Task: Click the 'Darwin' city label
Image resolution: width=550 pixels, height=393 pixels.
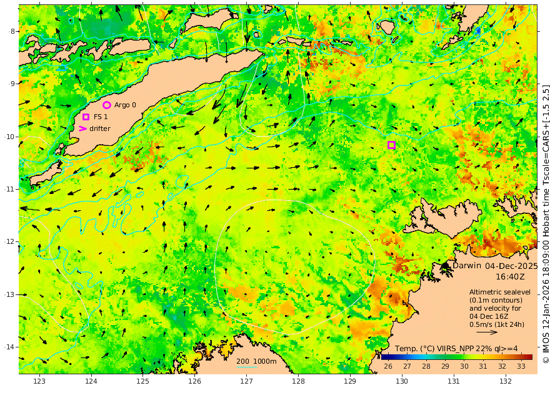Action: tap(466, 266)
